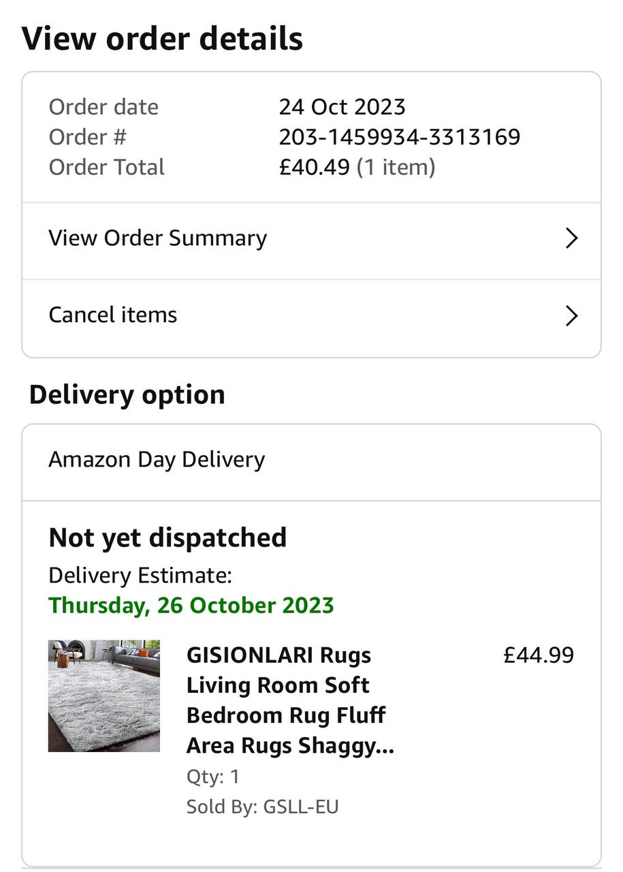Click the £40.49 order total value

pyautogui.click(x=315, y=167)
